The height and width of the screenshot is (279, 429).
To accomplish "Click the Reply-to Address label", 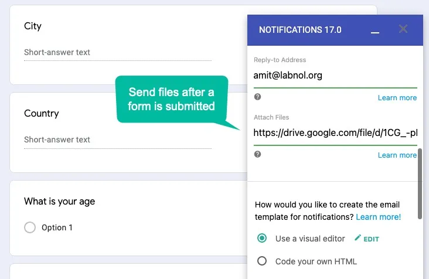I will 280,60.
